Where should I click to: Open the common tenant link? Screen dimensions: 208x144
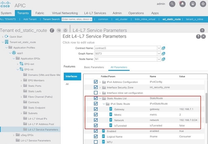(103, 19)
